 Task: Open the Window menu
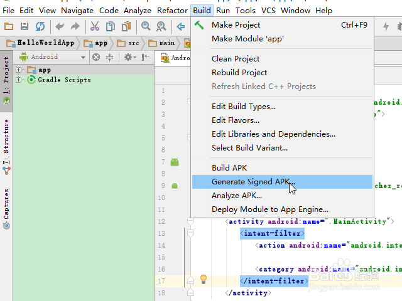click(x=295, y=11)
